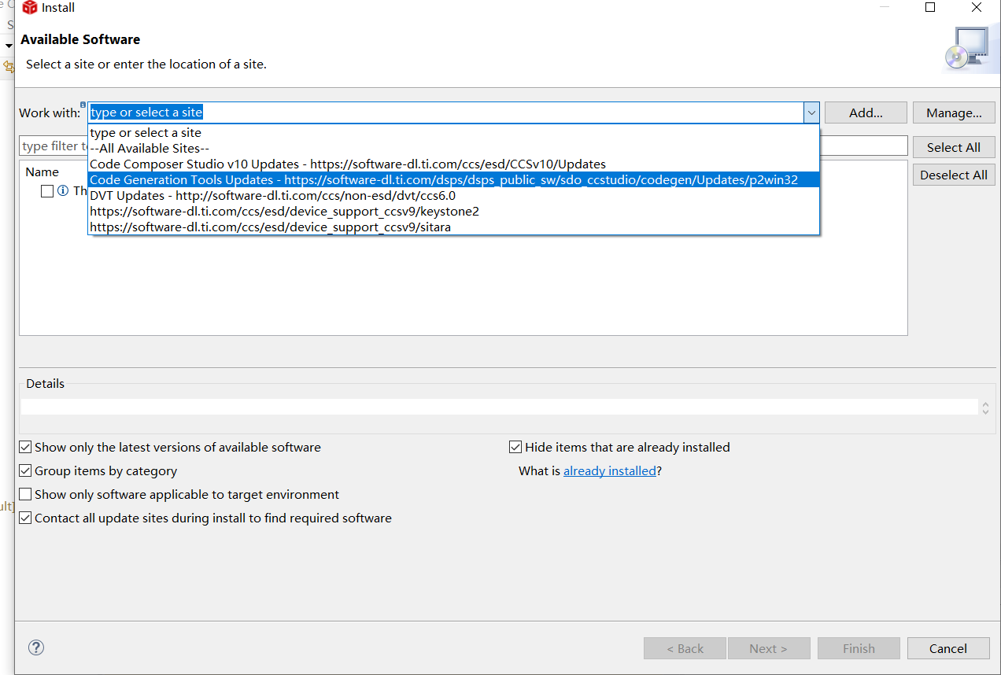1001x675 pixels.
Task: Choose 'Code Composer Studio v10 Updates' site
Action: 348,164
